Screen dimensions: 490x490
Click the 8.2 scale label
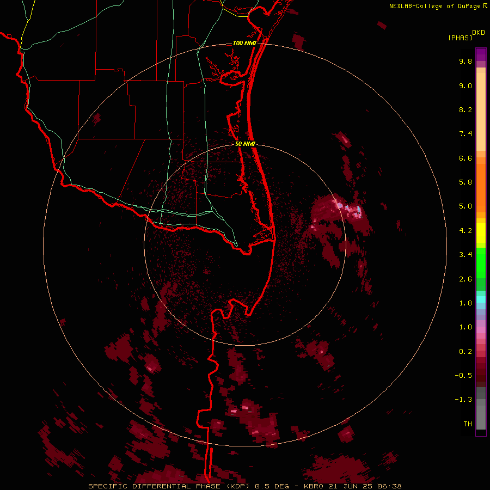coord(465,110)
